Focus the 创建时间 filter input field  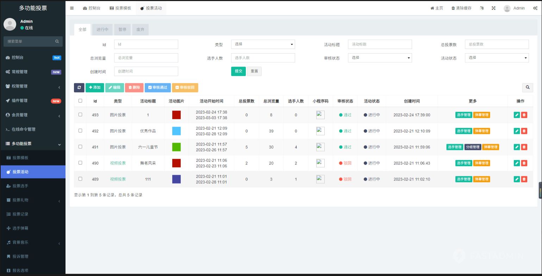point(146,71)
